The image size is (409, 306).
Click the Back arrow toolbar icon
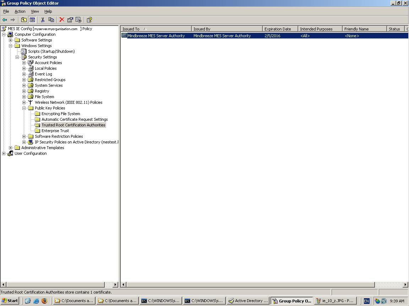5,20
